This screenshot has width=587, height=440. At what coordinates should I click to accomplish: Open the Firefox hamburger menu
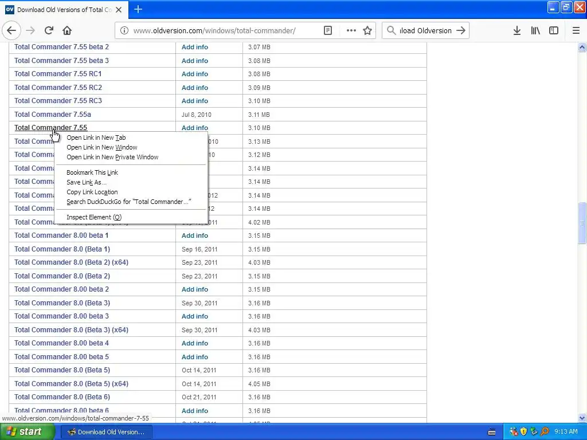(576, 31)
